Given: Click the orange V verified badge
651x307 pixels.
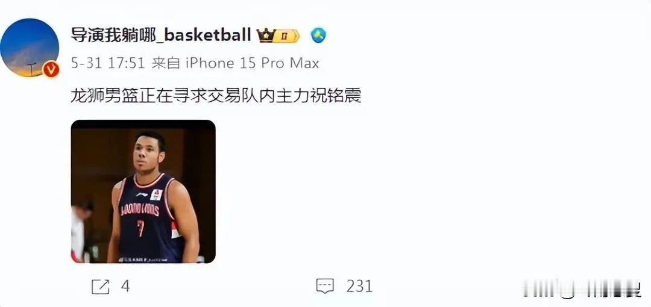Looking at the screenshot, I should [51, 69].
